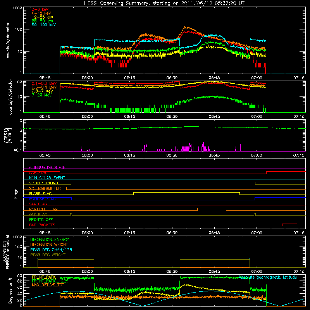
Task: Select the ATTENUATOR_STATE flag label
Action: tap(47, 167)
